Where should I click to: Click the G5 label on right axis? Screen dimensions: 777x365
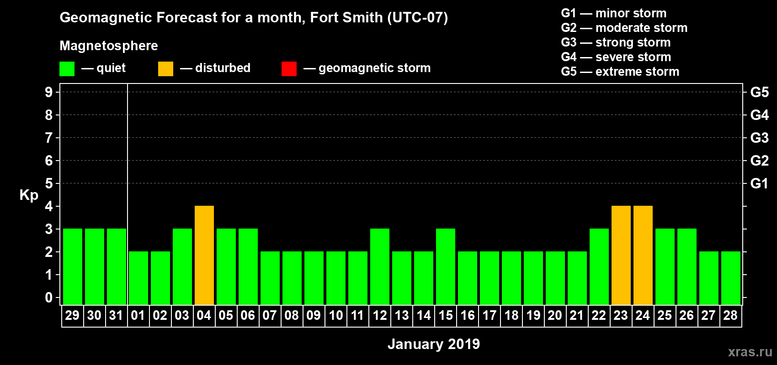pos(759,92)
